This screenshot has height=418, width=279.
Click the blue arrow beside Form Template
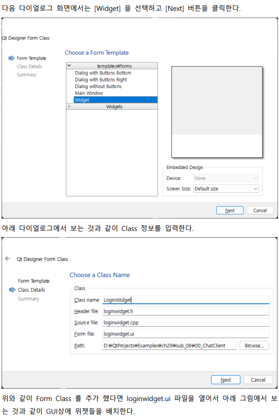click(x=11, y=58)
